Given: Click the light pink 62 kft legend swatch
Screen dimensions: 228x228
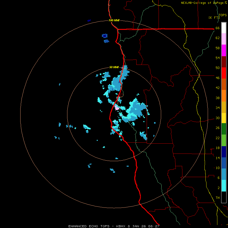Looking at the screenshot, I should point(224,39).
